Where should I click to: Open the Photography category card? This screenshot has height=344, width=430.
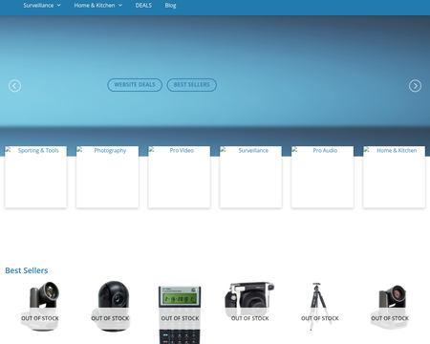click(x=108, y=177)
